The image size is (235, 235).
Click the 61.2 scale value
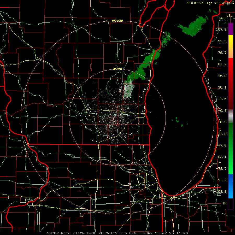click(x=222, y=64)
